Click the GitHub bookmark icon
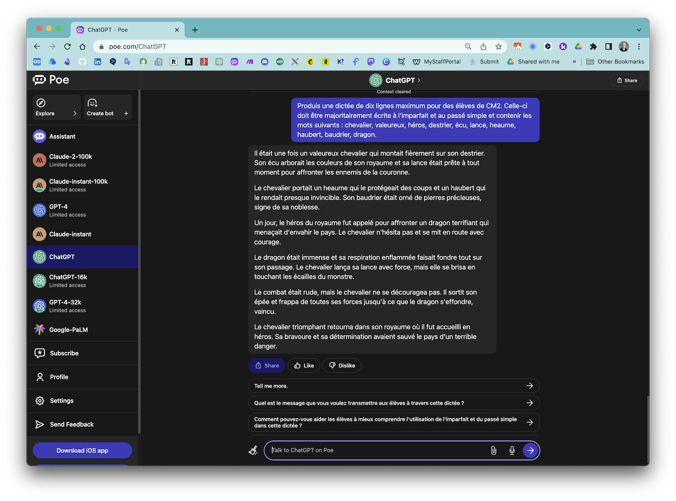 point(82,62)
